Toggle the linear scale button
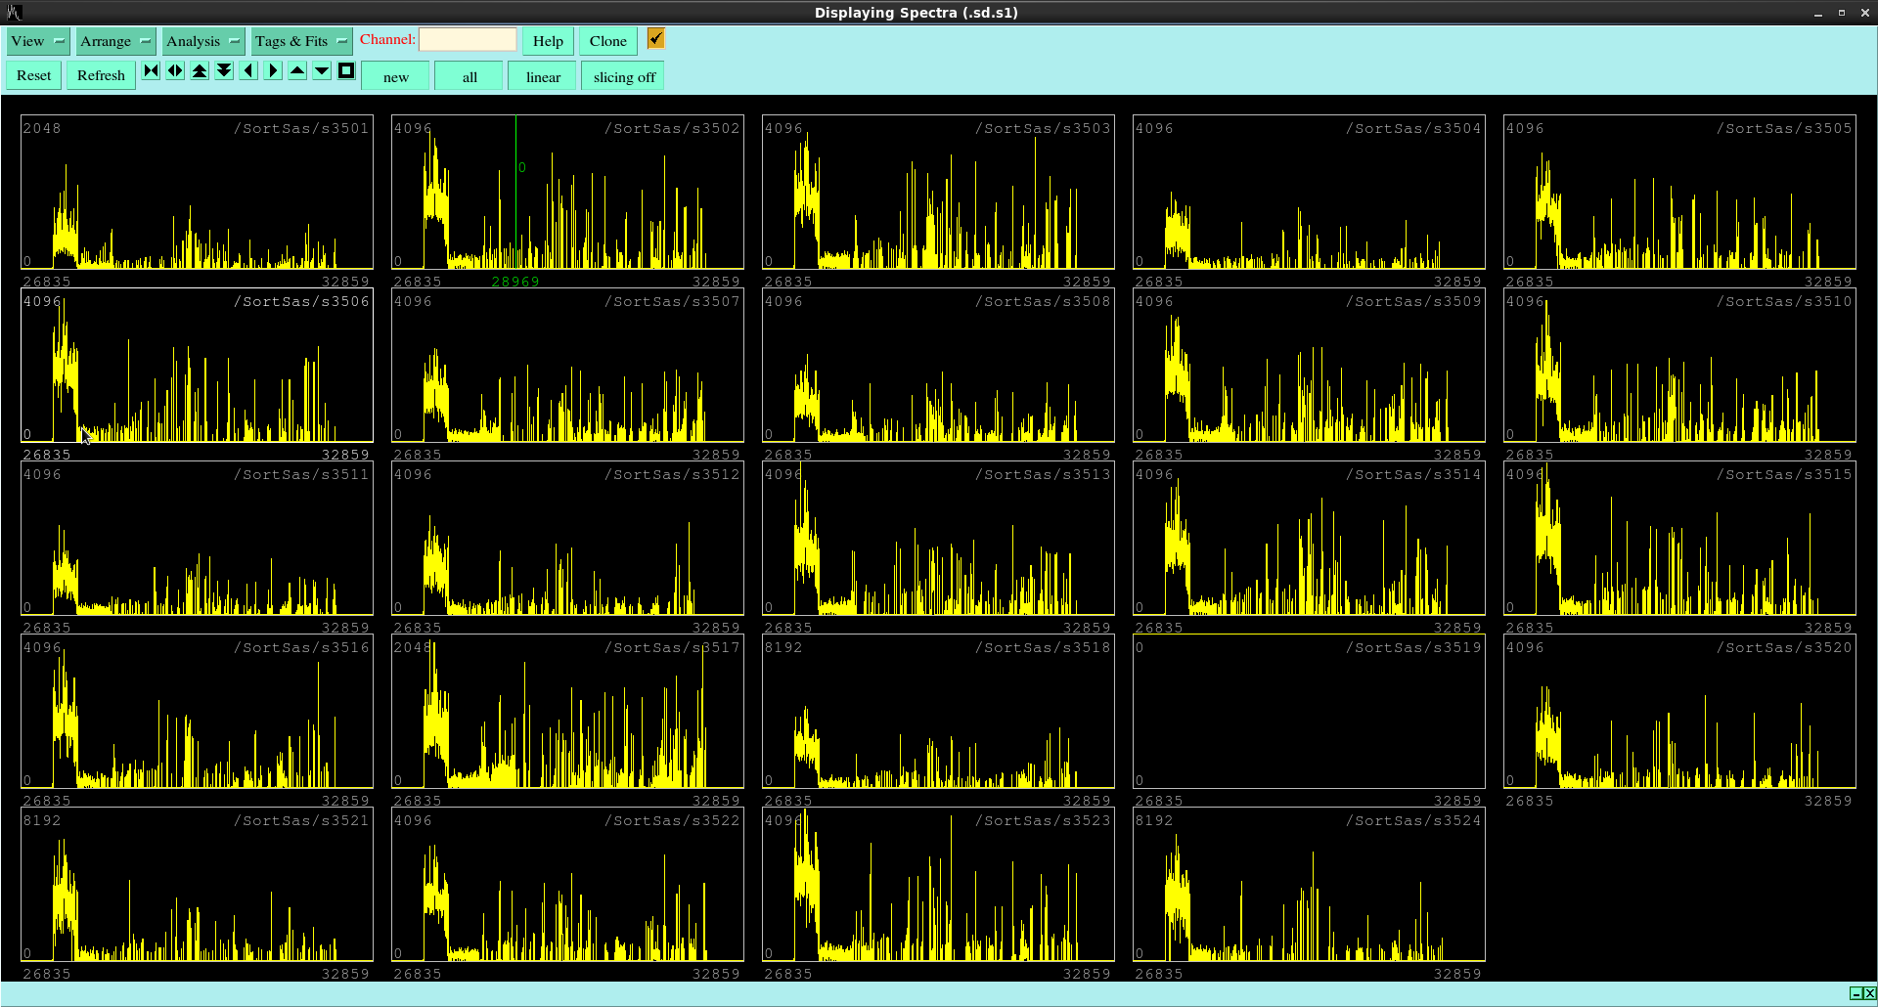The height and width of the screenshot is (1007, 1878). tap(543, 76)
